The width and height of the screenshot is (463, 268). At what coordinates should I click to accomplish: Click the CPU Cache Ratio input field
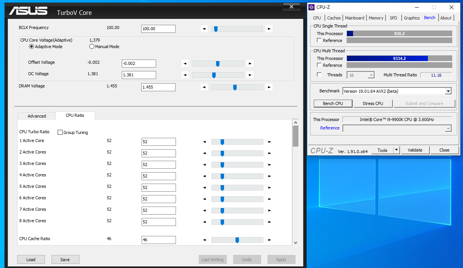pos(159,240)
